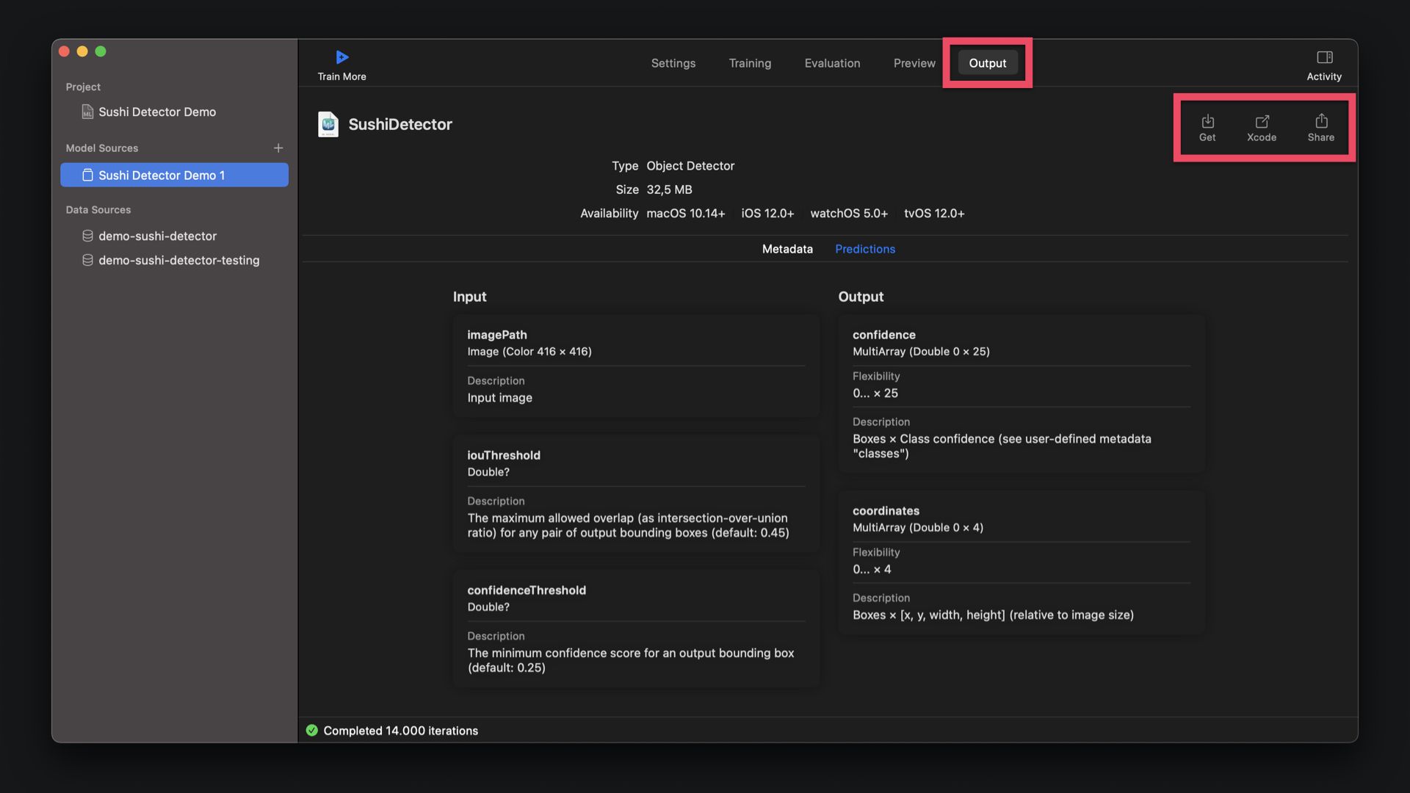Select Sushi Detector Demo project item
This screenshot has width=1410, height=793.
point(157,112)
